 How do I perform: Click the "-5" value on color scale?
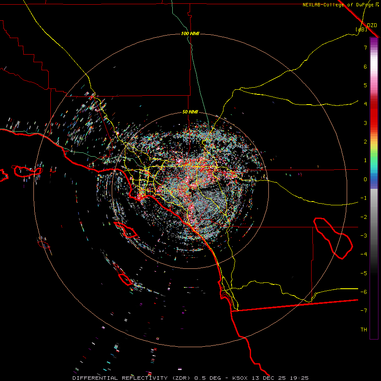pyautogui.click(x=364, y=273)
